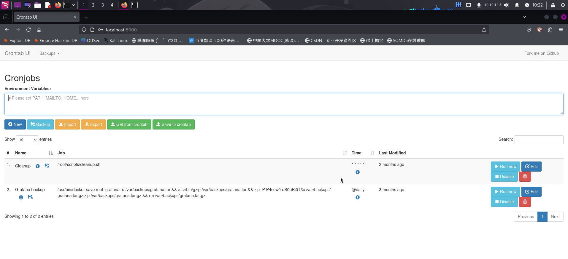The height and width of the screenshot is (259, 568).
Task: Open the browser extensions icon
Action: [x=550, y=30]
